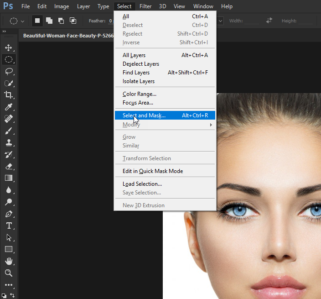Enable New selection mode
Screen dimensions: 321x299
(37, 21)
